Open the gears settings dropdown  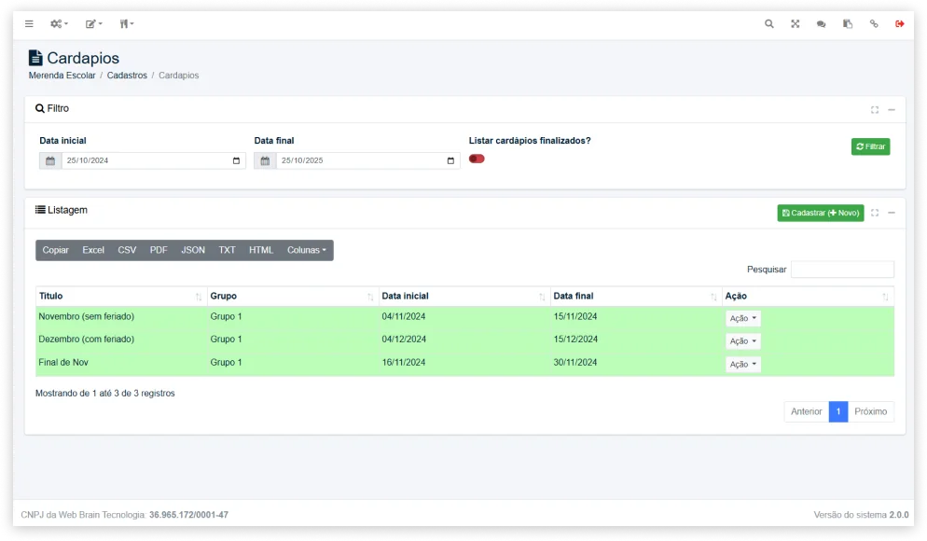59,23
